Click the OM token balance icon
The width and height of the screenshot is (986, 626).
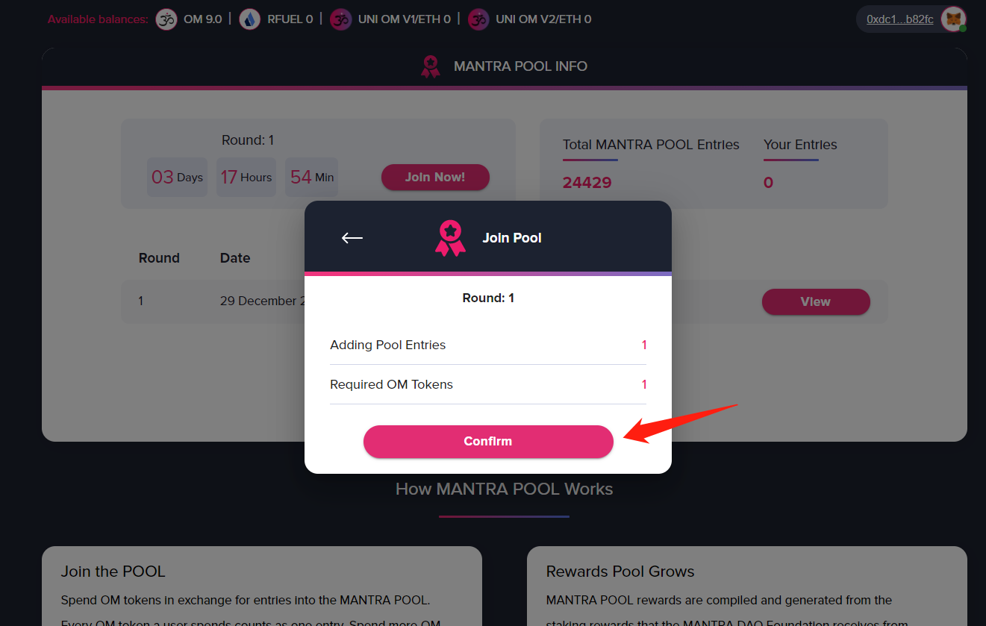pyautogui.click(x=166, y=19)
